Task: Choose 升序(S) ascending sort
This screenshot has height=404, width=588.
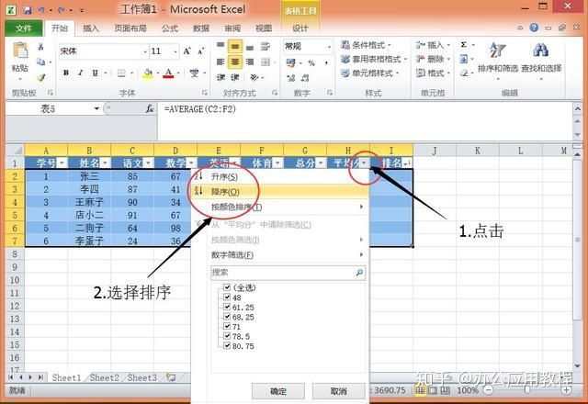Action: pos(279,176)
